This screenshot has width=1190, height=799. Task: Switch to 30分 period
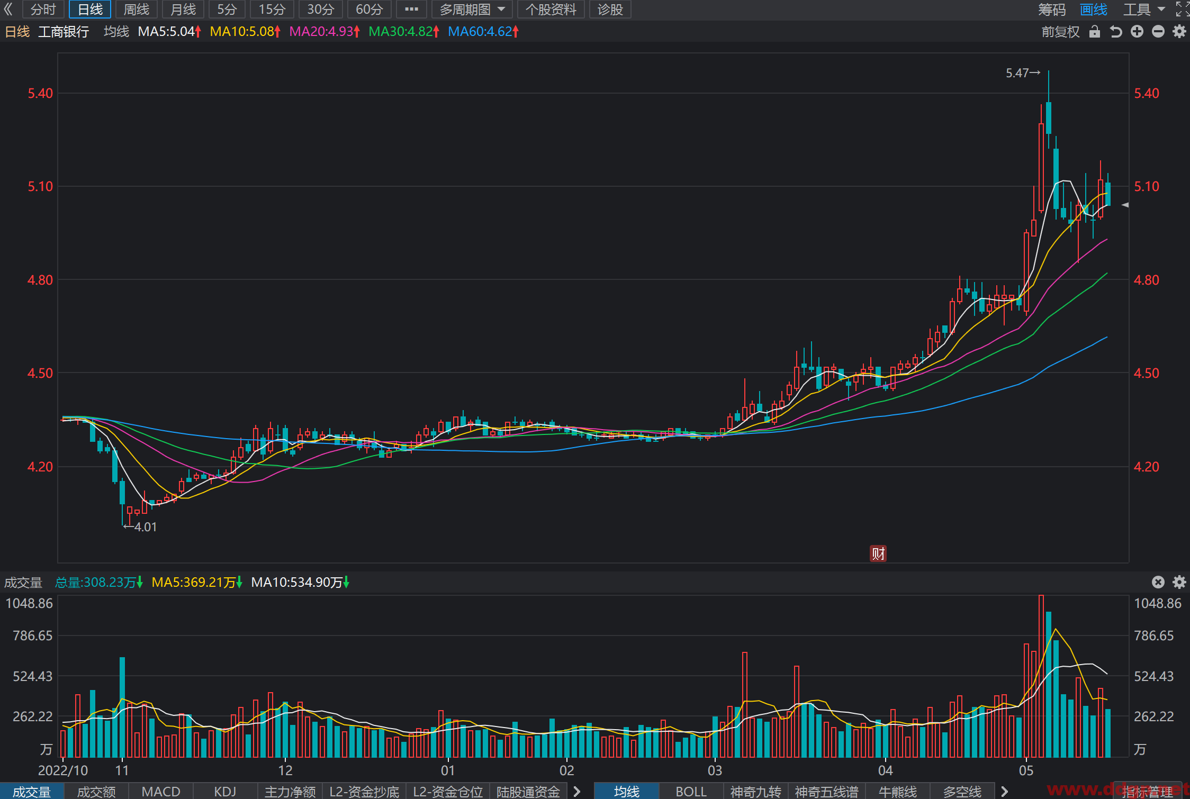tap(321, 9)
